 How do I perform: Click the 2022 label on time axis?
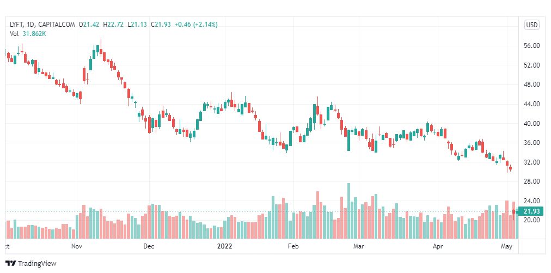224,246
